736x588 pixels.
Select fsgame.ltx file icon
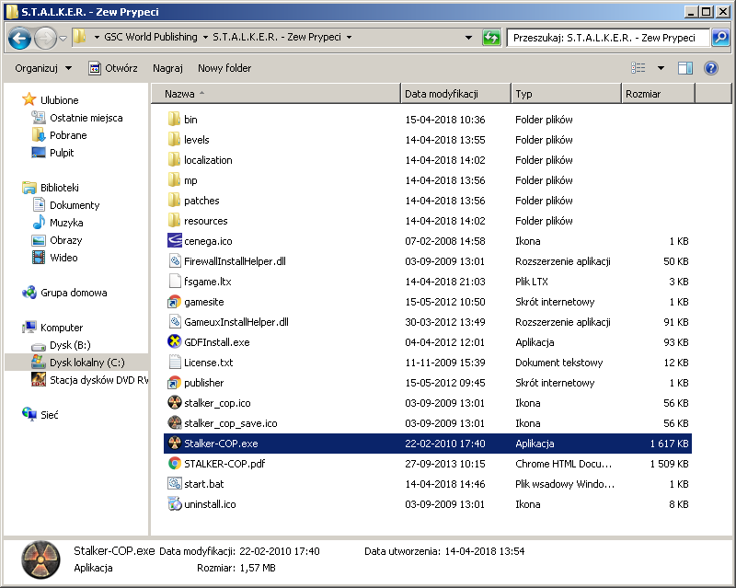coord(175,281)
